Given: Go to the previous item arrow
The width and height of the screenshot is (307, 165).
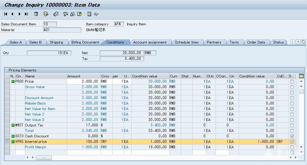Looking at the screenshot, I should [12, 14].
